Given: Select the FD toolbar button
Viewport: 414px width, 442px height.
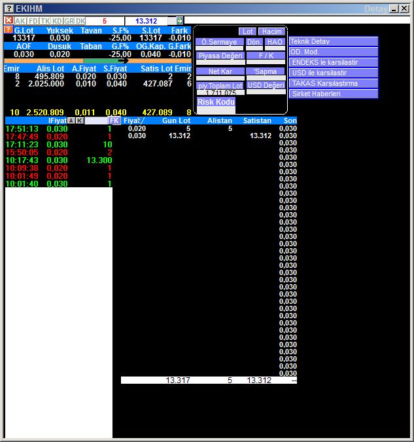Looking at the screenshot, I should 33,21.
